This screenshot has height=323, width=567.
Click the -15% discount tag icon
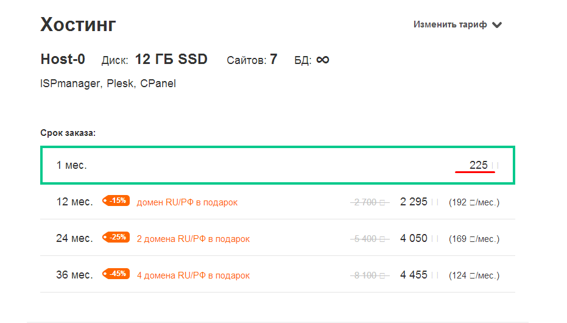(x=116, y=201)
